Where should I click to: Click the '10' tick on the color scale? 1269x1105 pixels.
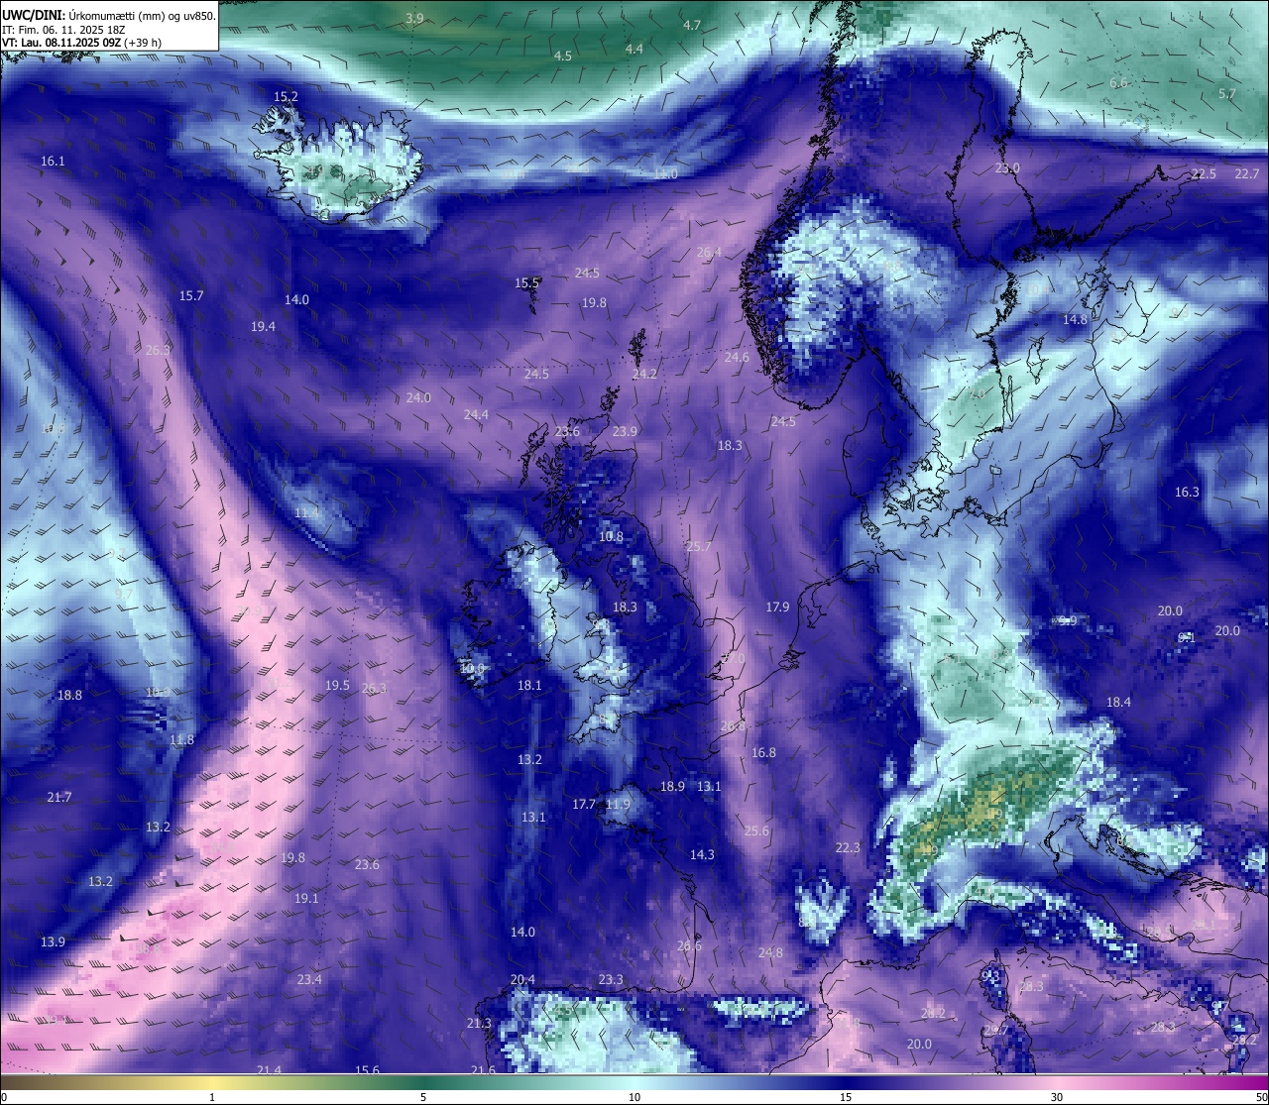634,1097
